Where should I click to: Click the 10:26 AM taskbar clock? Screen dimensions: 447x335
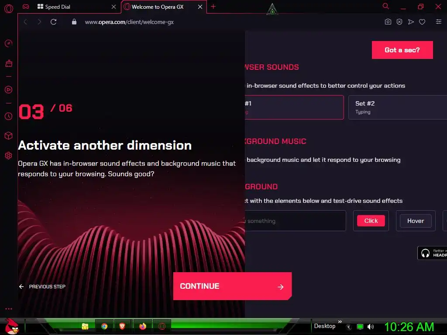coord(409,327)
